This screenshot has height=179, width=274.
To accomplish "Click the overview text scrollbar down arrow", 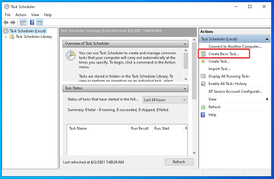I will tap(186, 79).
